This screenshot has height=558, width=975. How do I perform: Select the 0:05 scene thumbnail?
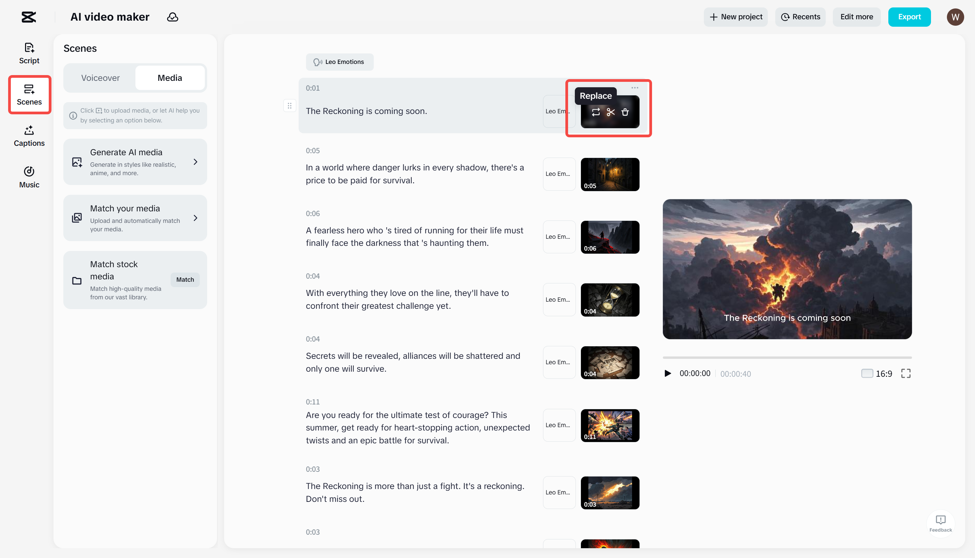[x=610, y=174]
